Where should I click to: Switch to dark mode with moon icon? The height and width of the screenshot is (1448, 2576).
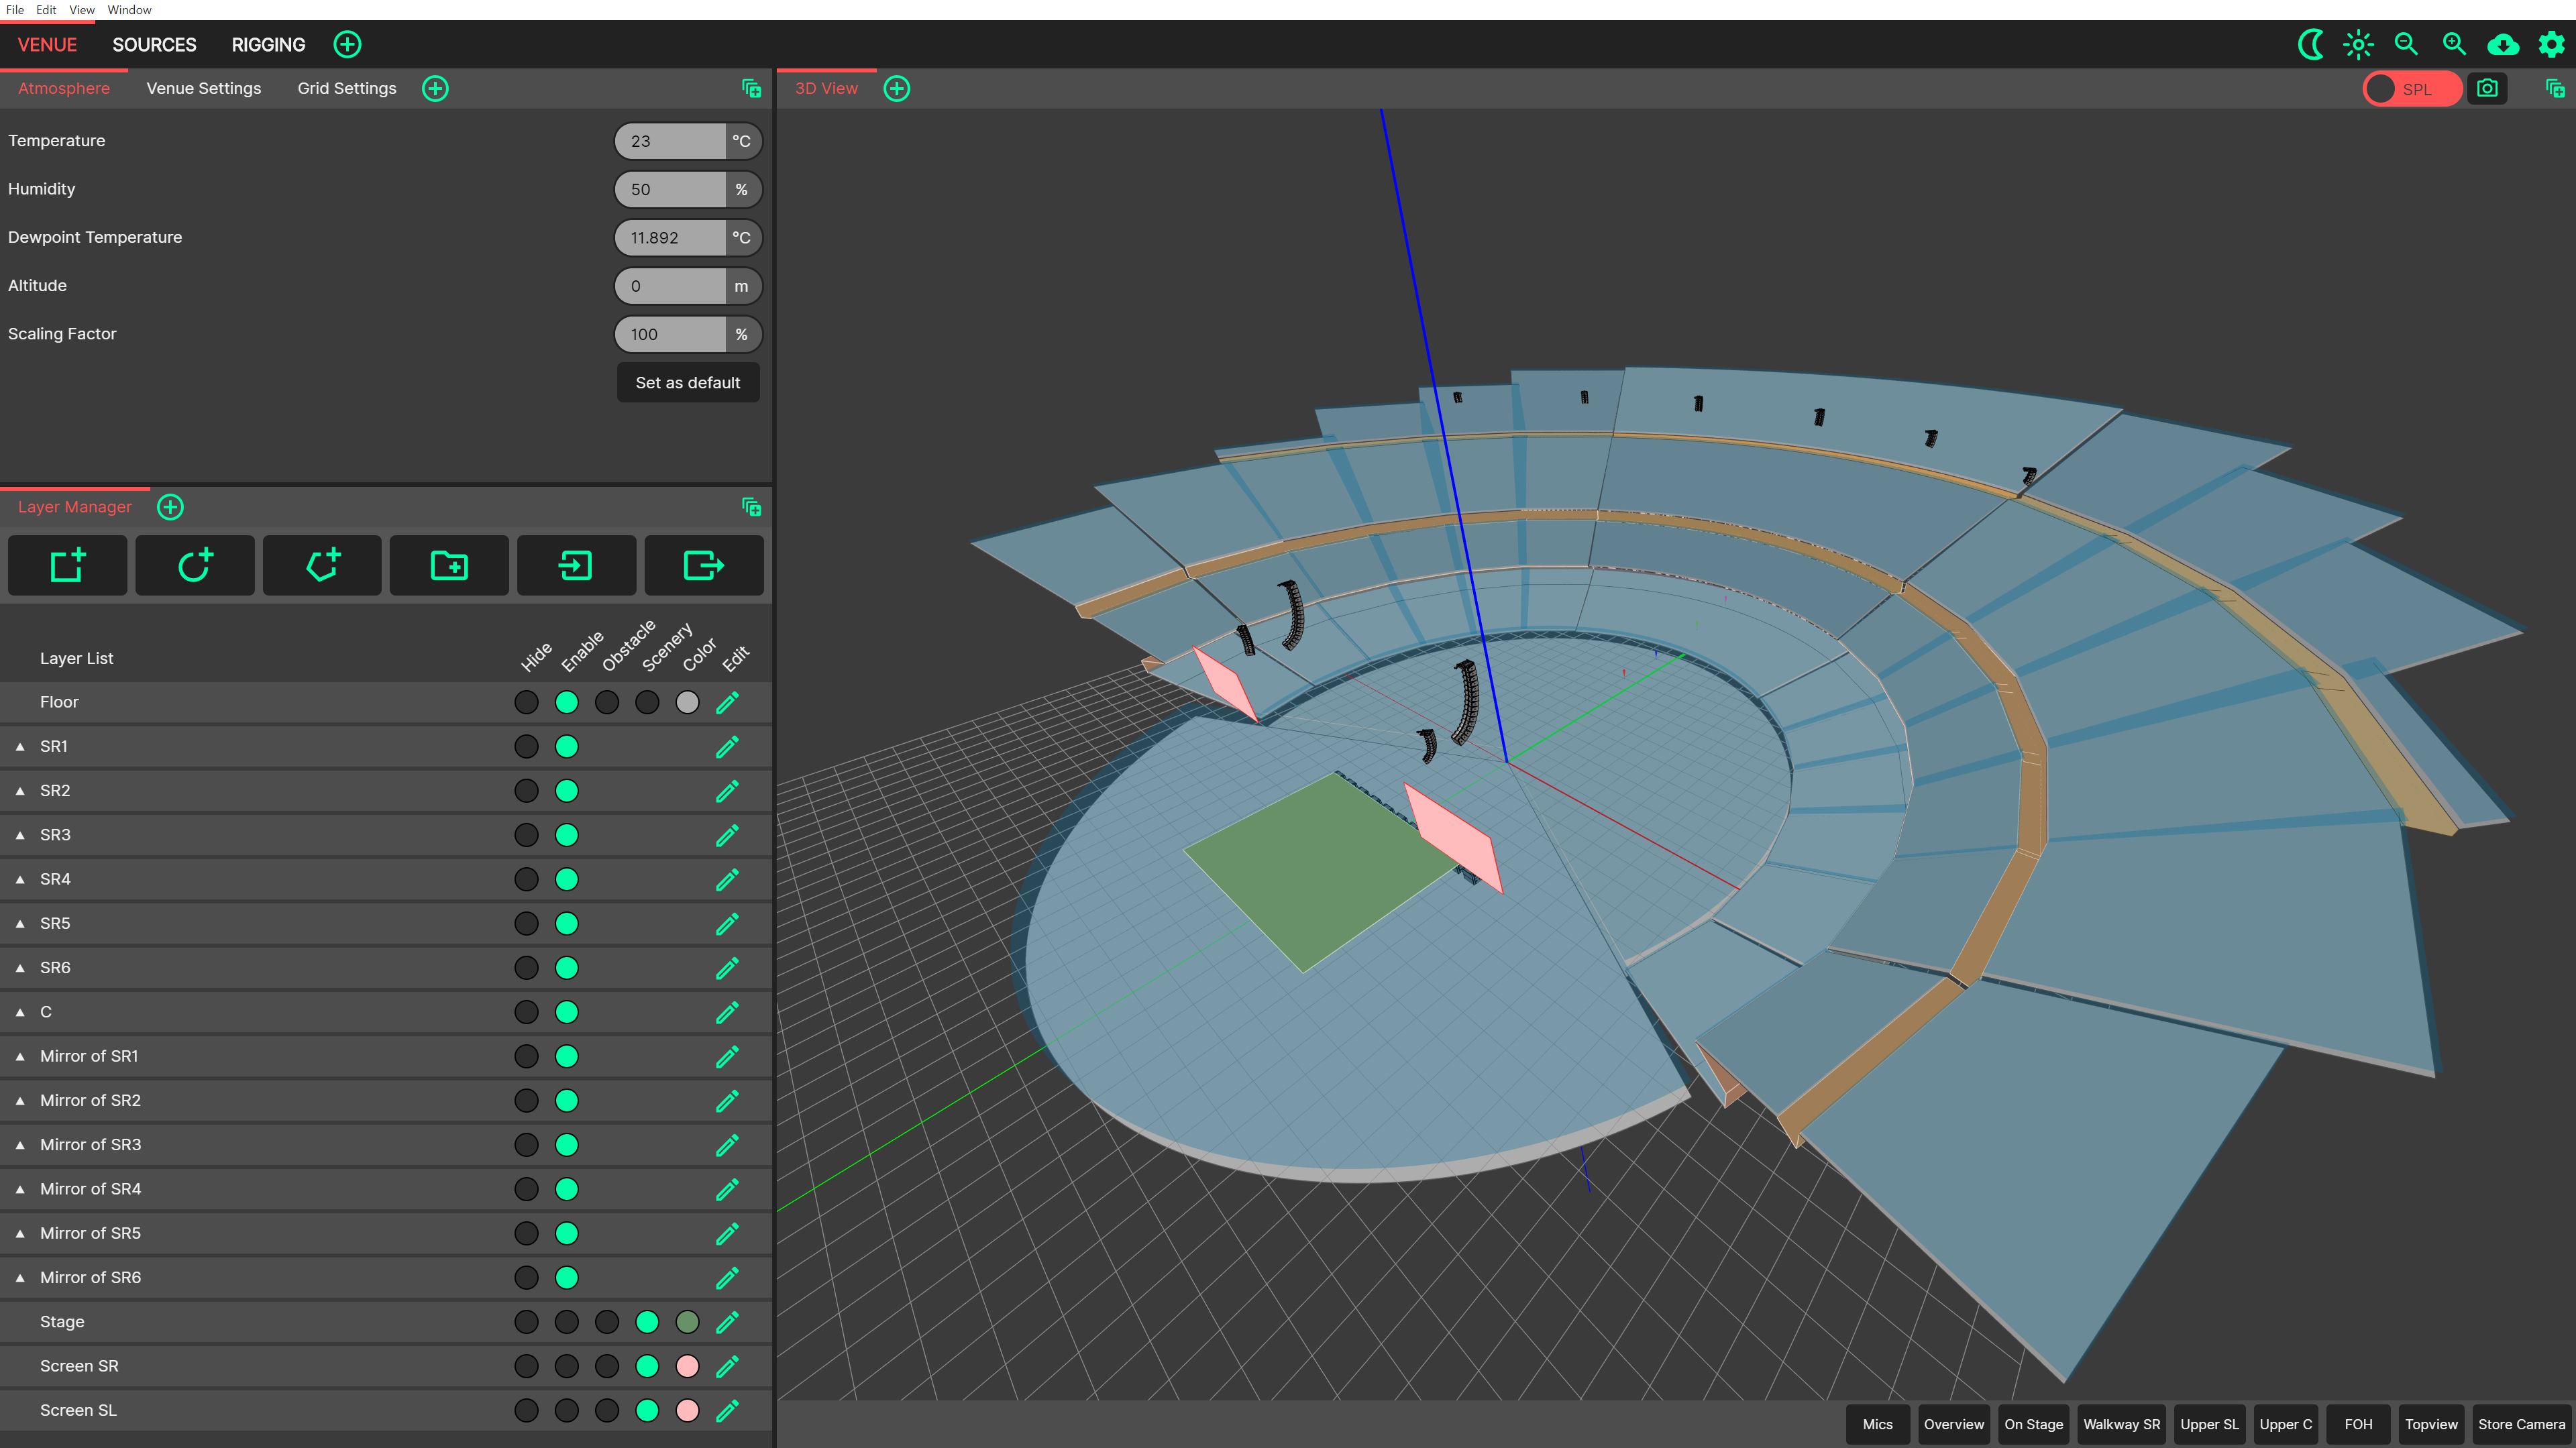click(x=2310, y=45)
